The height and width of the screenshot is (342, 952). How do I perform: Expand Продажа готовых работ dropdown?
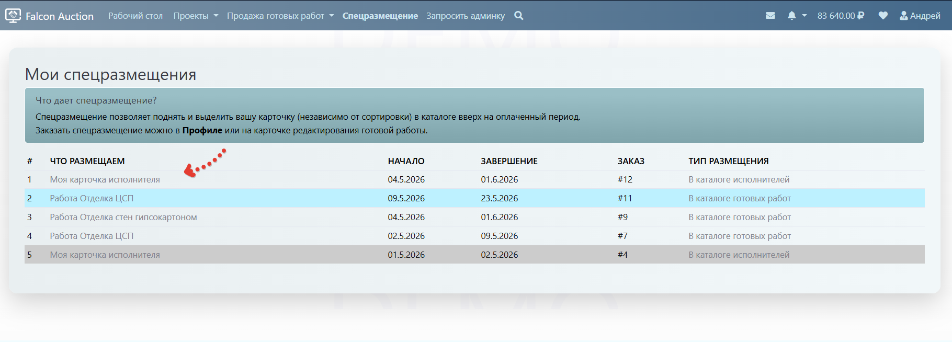pos(280,16)
